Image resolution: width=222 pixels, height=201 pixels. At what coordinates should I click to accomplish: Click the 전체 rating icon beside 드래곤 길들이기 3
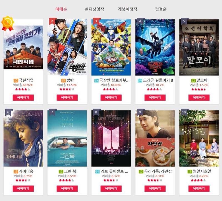pos(140,80)
